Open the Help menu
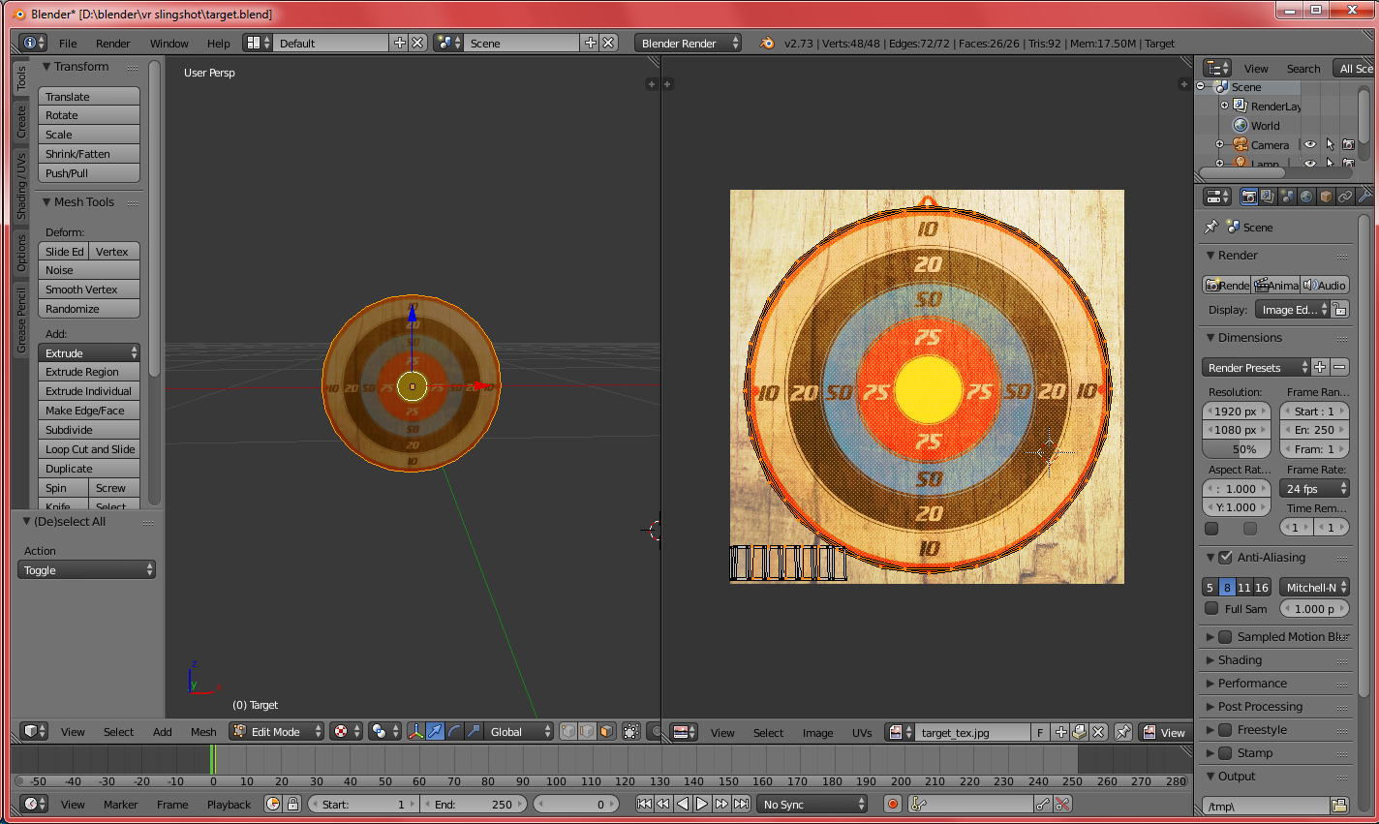Image resolution: width=1379 pixels, height=824 pixels. pos(219,43)
